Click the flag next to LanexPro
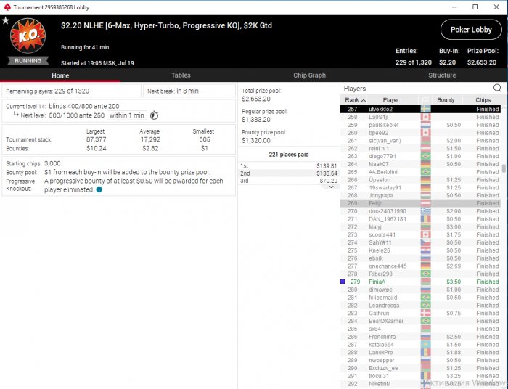 426,353
